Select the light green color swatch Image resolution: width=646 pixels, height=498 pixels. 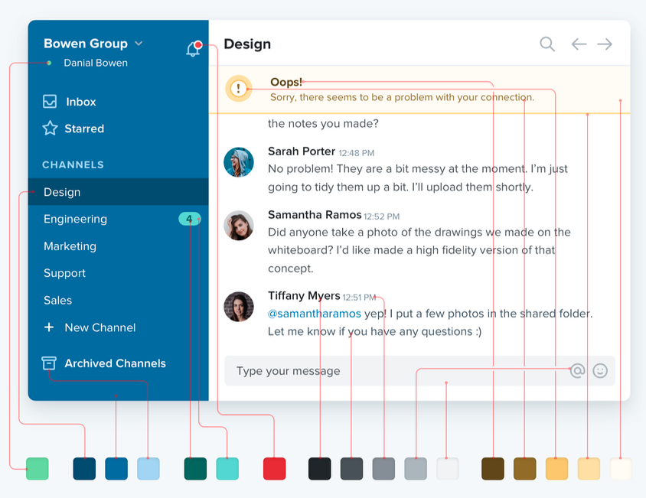[x=38, y=469]
